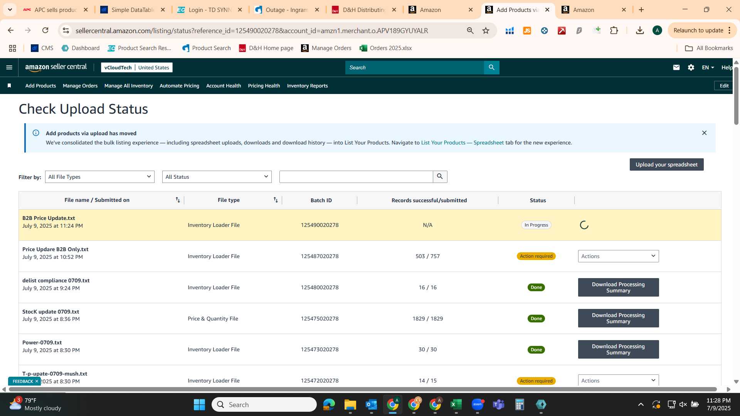Open Manage All Inventory menu item

[128, 86]
